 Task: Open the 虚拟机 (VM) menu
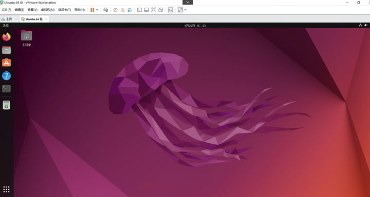tap(48, 10)
